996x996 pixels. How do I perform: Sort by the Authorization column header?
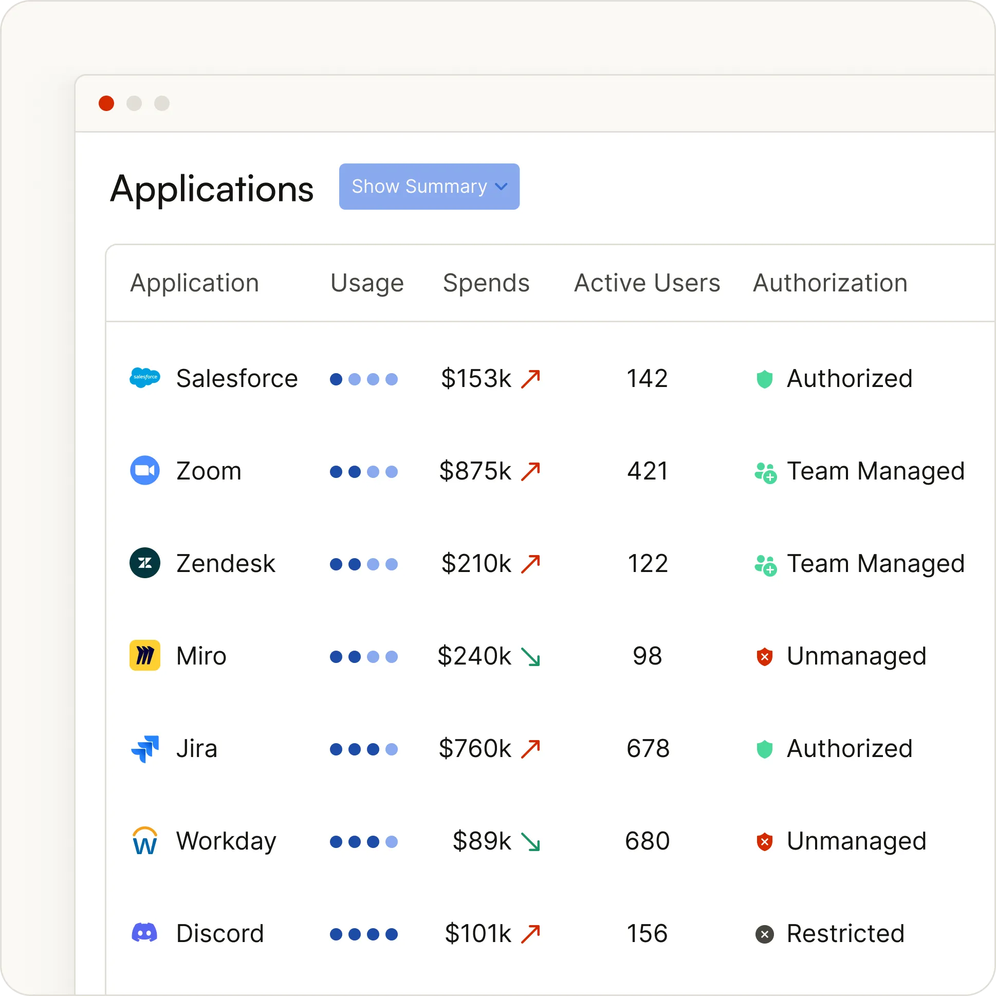830,283
